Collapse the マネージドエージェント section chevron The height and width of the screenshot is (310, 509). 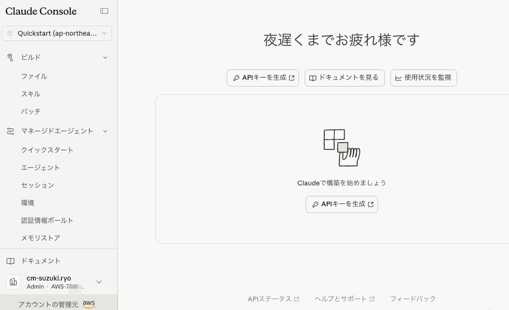tap(105, 131)
